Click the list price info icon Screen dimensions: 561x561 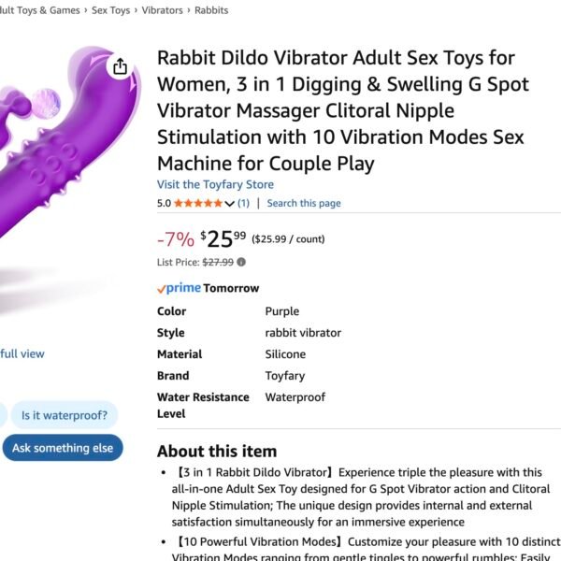pos(241,262)
